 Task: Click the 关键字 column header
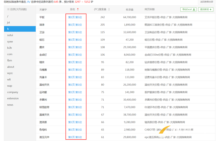coord(43,10)
